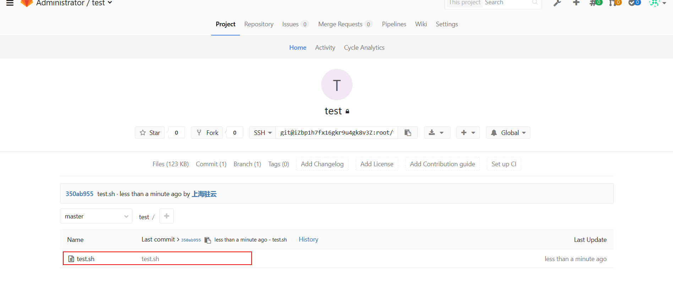Open the test.sh file
673x287 pixels.
pos(86,259)
